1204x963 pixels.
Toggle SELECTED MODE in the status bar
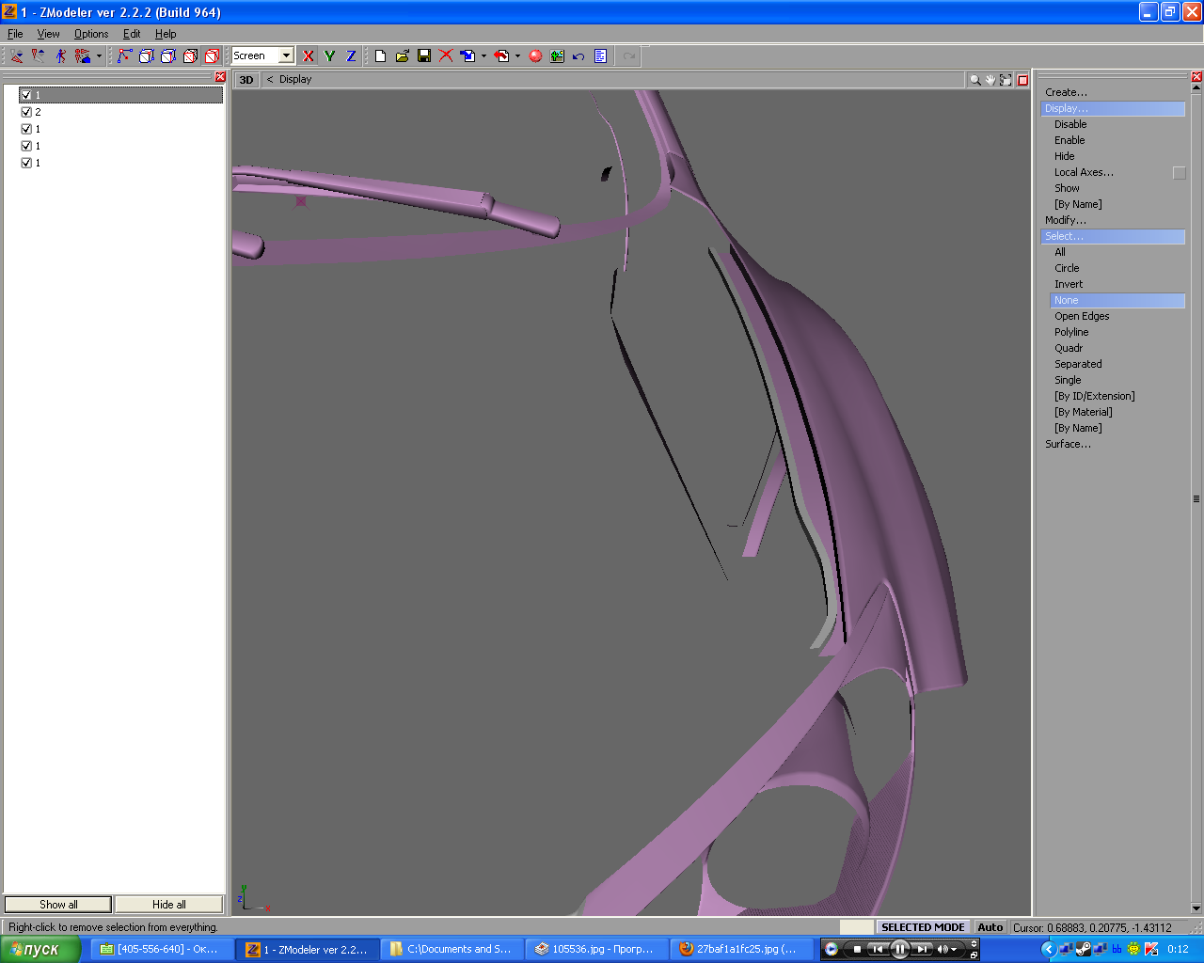(x=923, y=927)
